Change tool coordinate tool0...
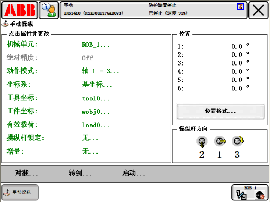Screen dimensions: 270x203 [x=96, y=98]
